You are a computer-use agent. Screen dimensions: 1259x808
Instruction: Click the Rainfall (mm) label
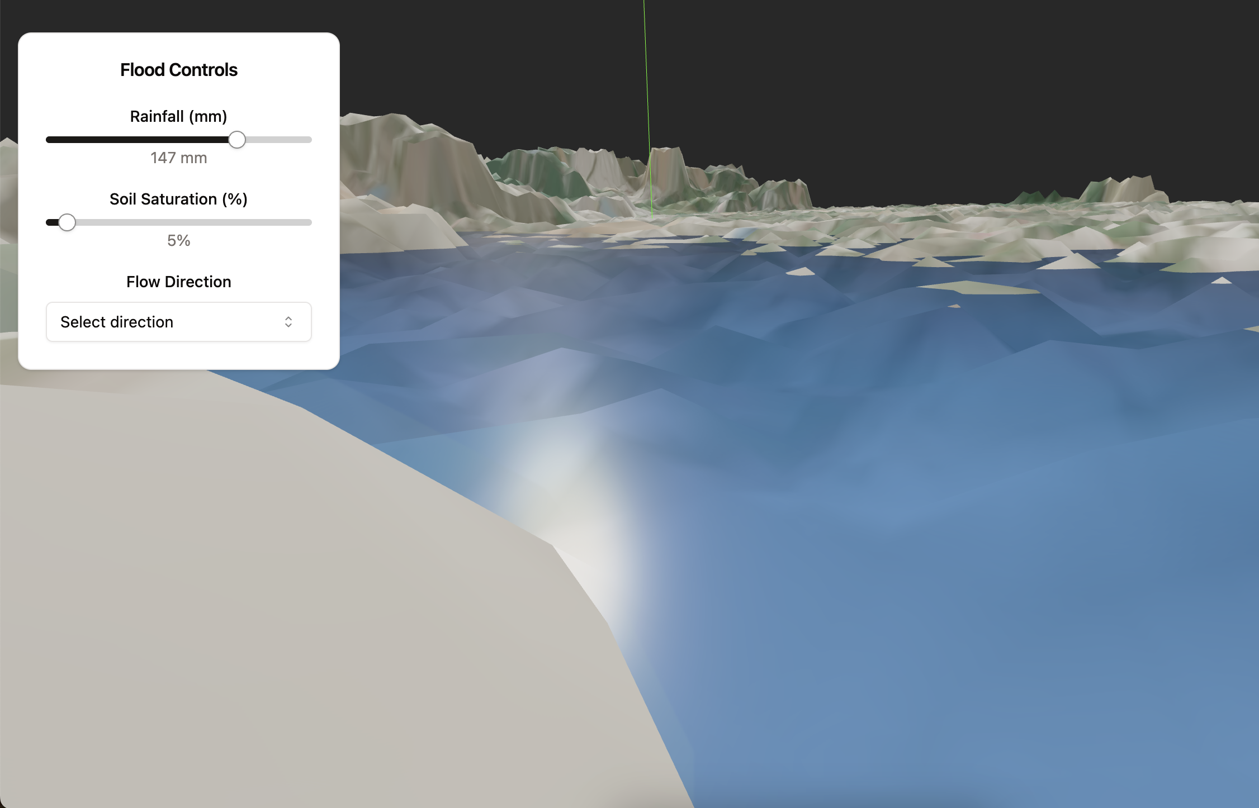(x=178, y=116)
